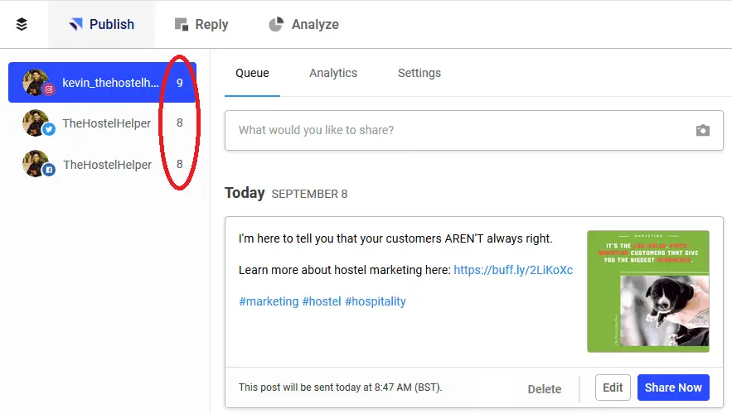732x414 pixels.
Task: Select the Twitter TheHostelHelper account avatar
Action: click(x=37, y=123)
